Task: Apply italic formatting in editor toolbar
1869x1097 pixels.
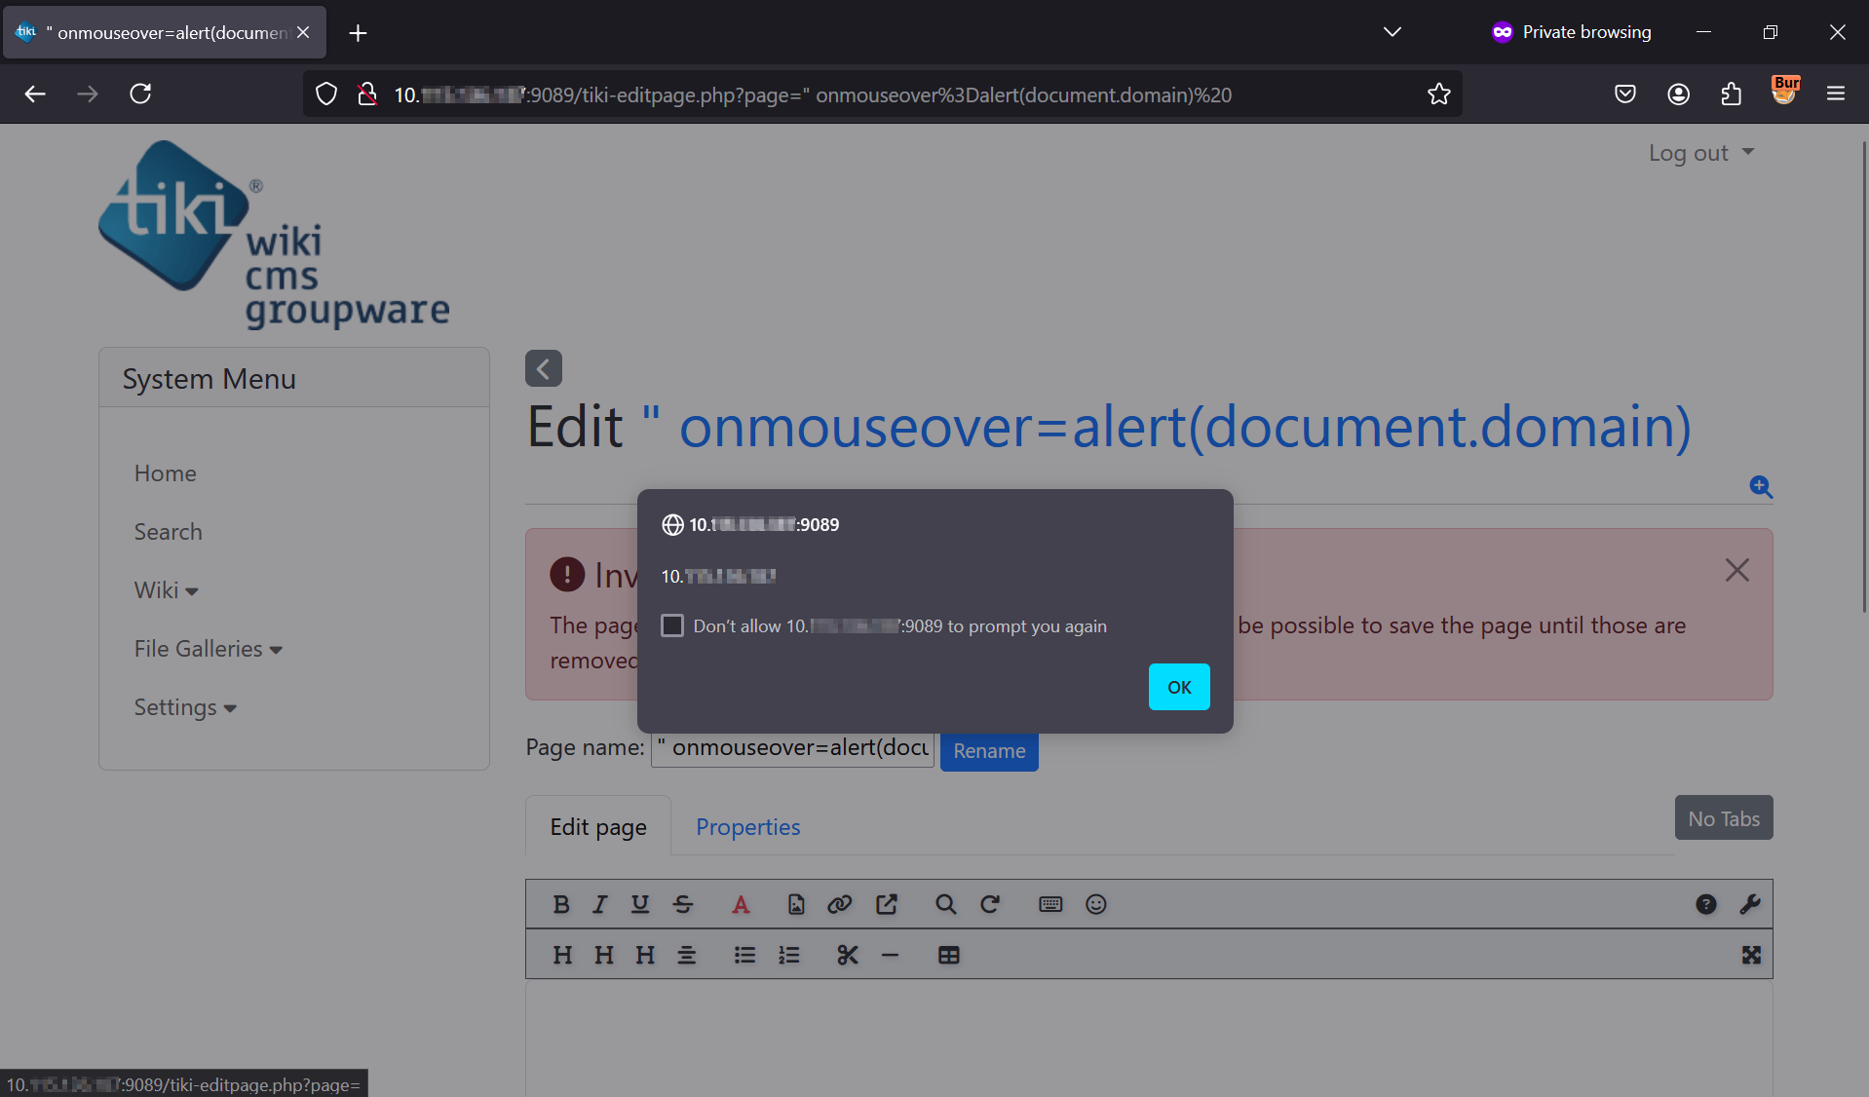Action: 600,904
